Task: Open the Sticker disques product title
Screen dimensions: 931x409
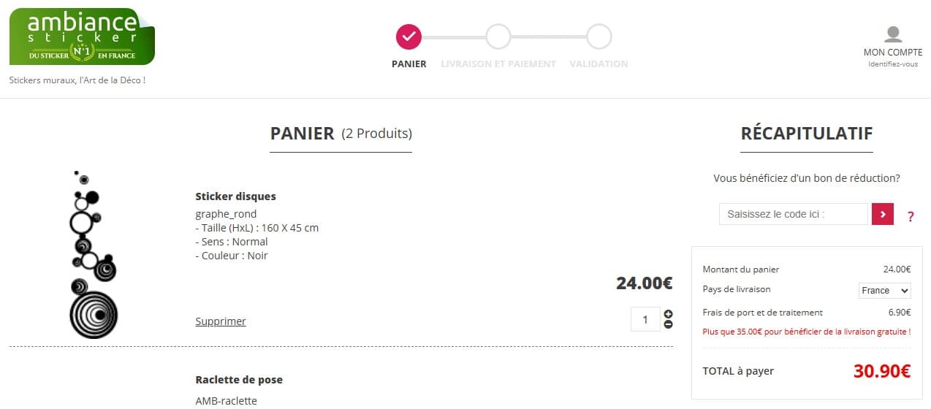Action: click(235, 196)
